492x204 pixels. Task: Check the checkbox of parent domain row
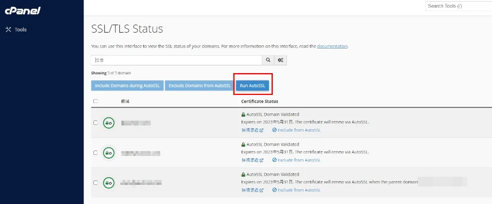(x=96, y=183)
